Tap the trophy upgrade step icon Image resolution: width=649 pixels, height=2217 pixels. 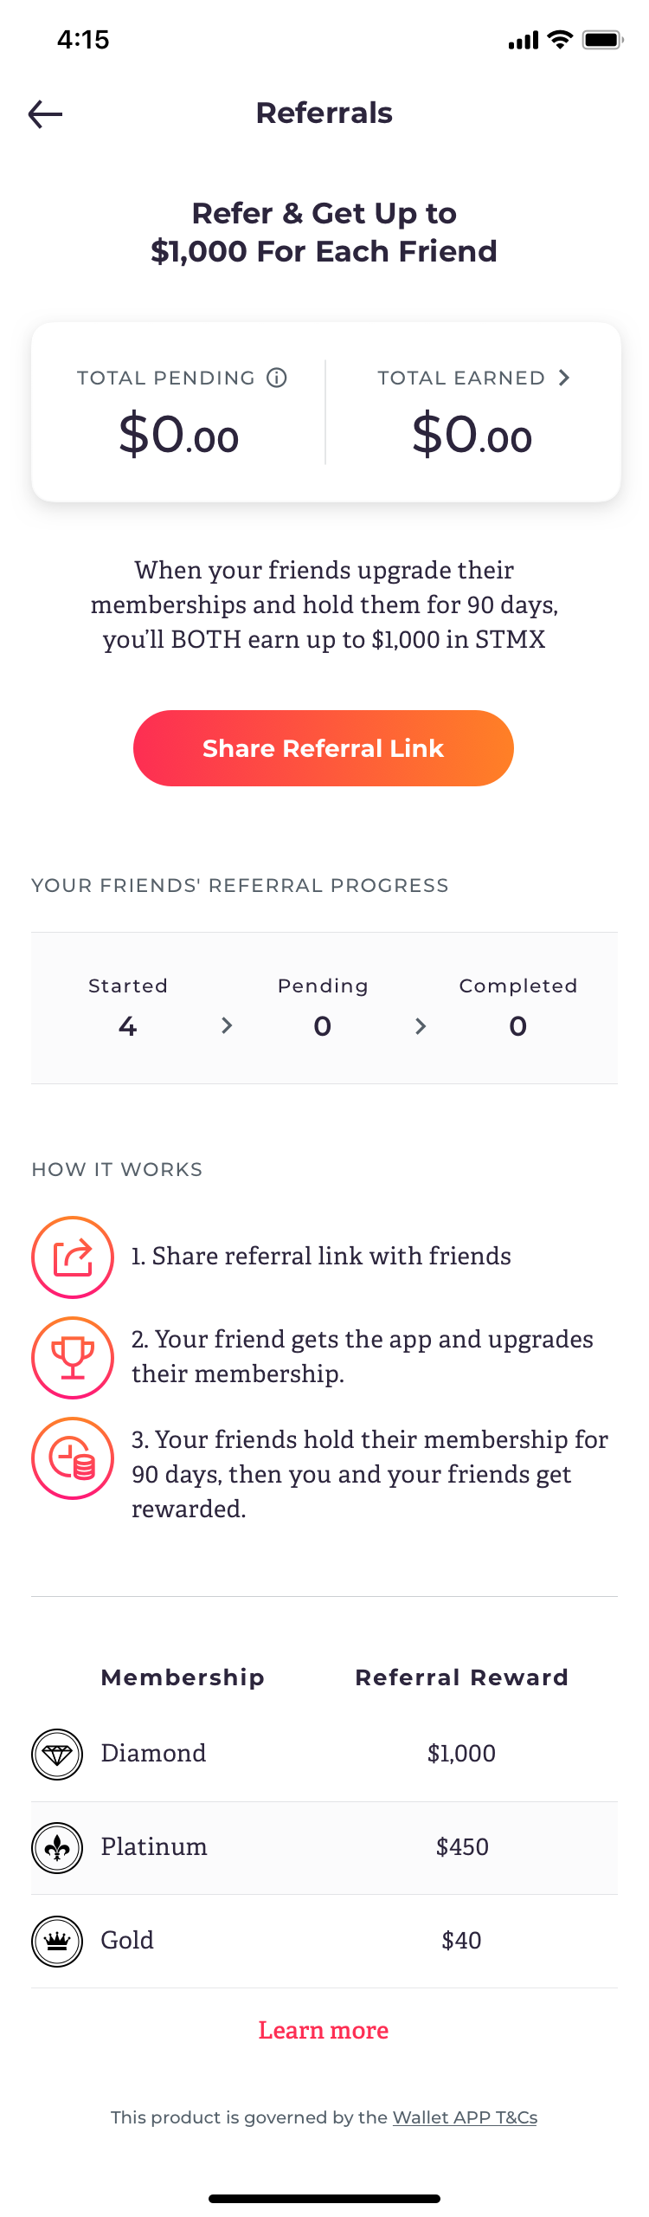tap(73, 1358)
